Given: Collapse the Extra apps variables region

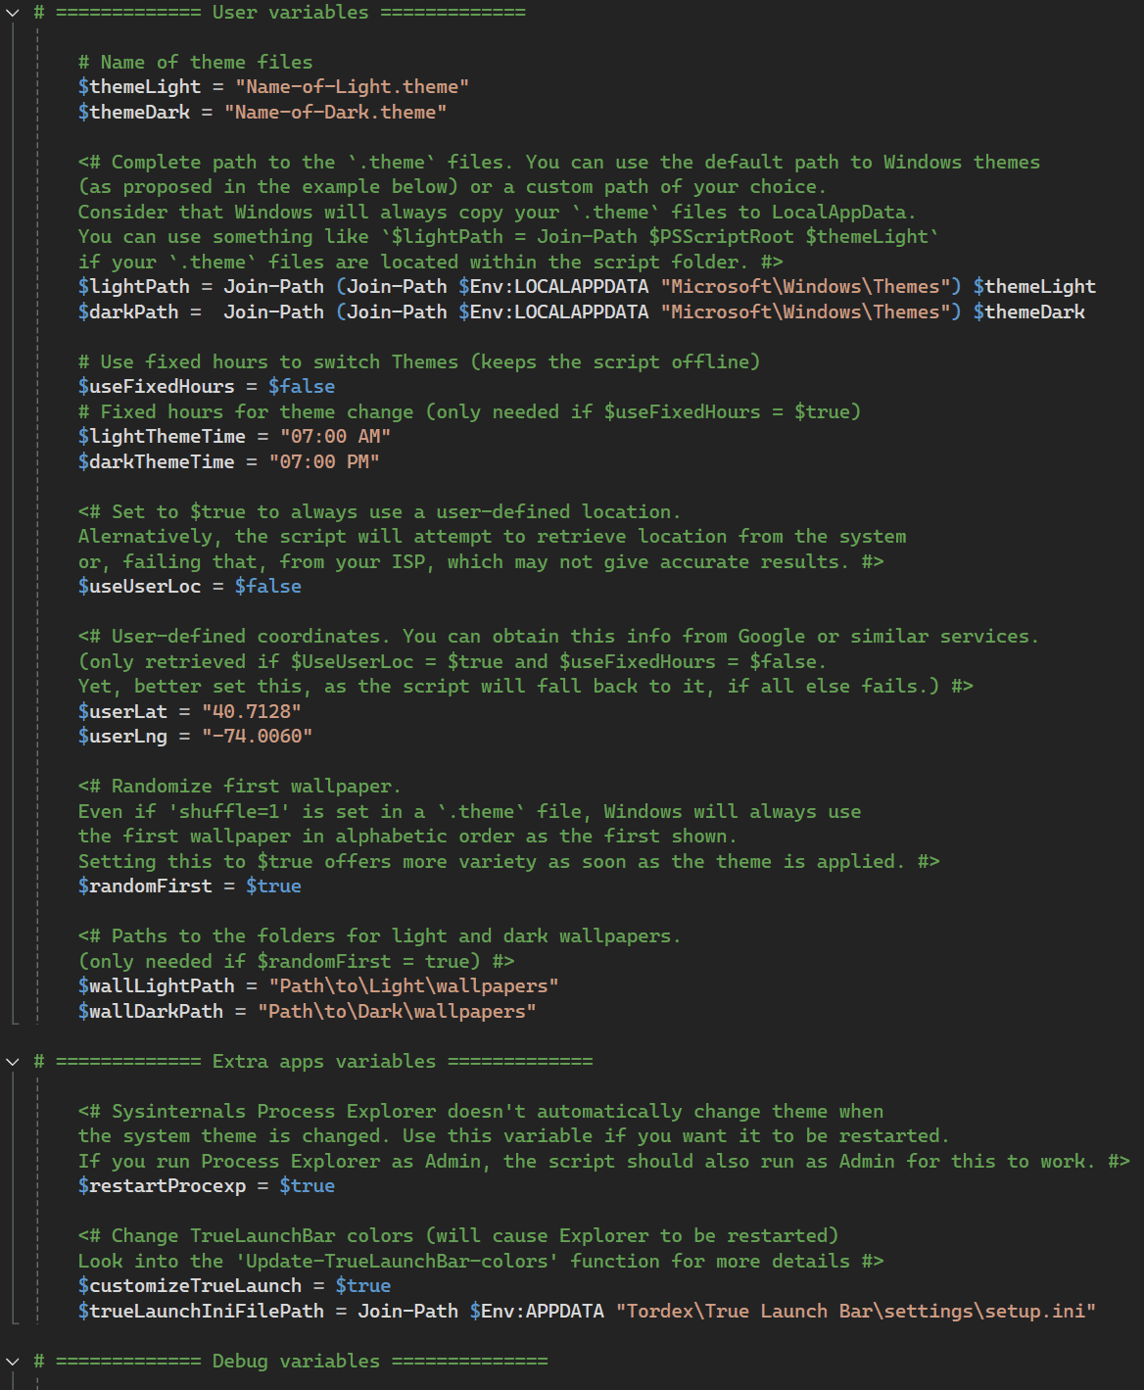Looking at the screenshot, I should point(13,1062).
